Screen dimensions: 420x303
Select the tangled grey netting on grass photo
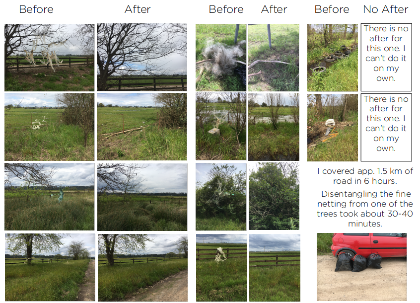point(221,58)
